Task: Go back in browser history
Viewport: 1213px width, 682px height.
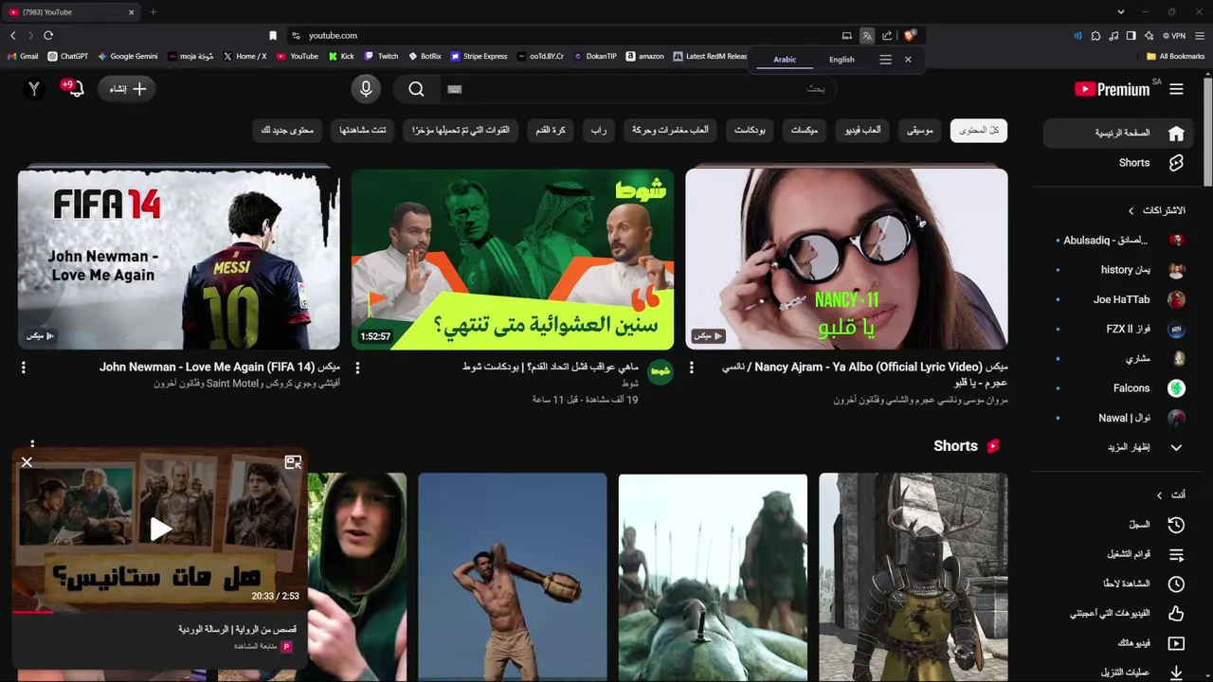Action: (x=13, y=35)
